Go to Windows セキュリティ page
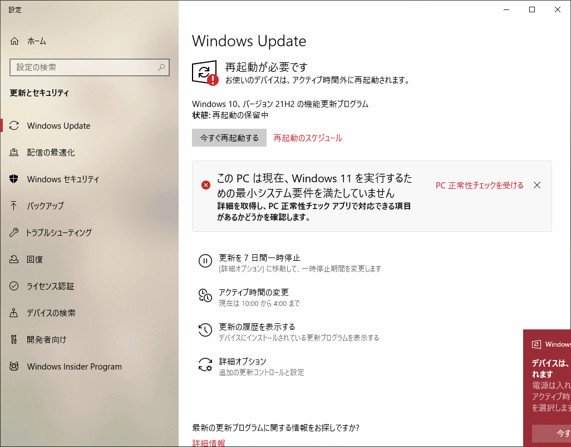Viewport: 571px width, 447px height. (x=89, y=179)
